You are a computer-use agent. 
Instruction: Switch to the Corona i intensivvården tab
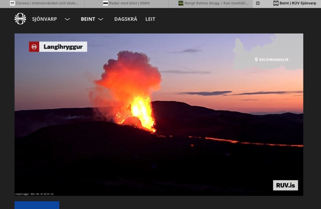pyautogui.click(x=47, y=3)
